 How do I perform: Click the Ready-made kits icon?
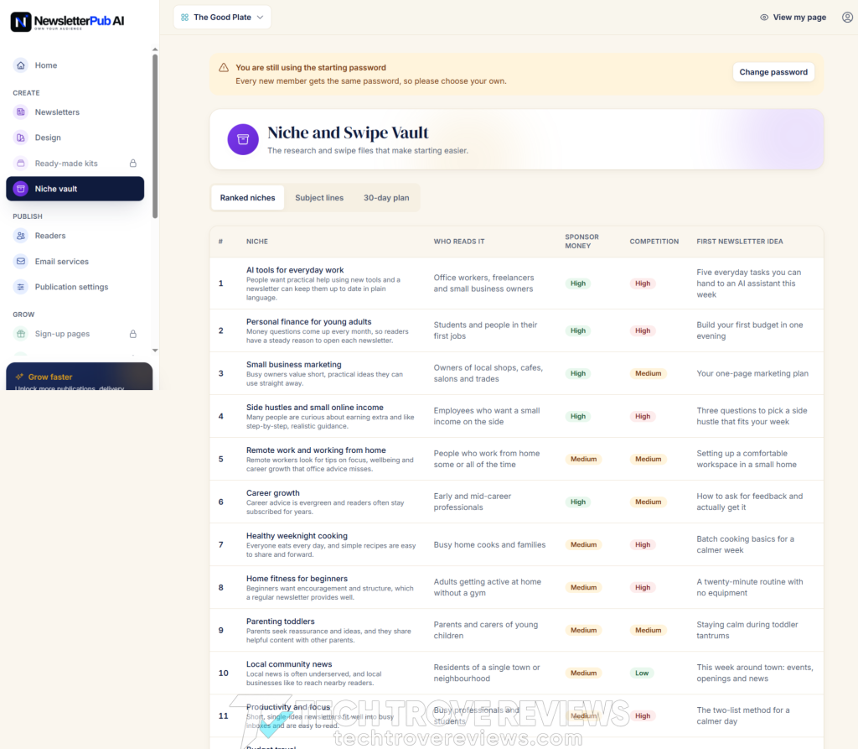21,164
